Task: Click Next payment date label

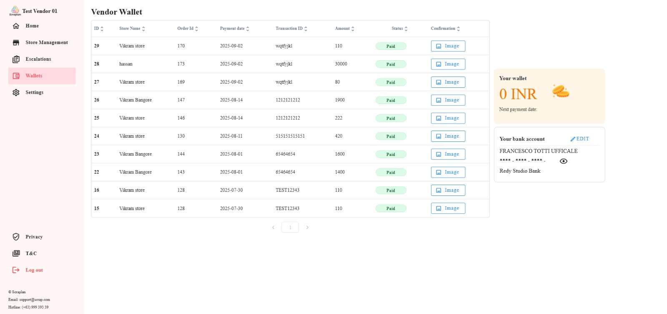Action: click(x=518, y=109)
